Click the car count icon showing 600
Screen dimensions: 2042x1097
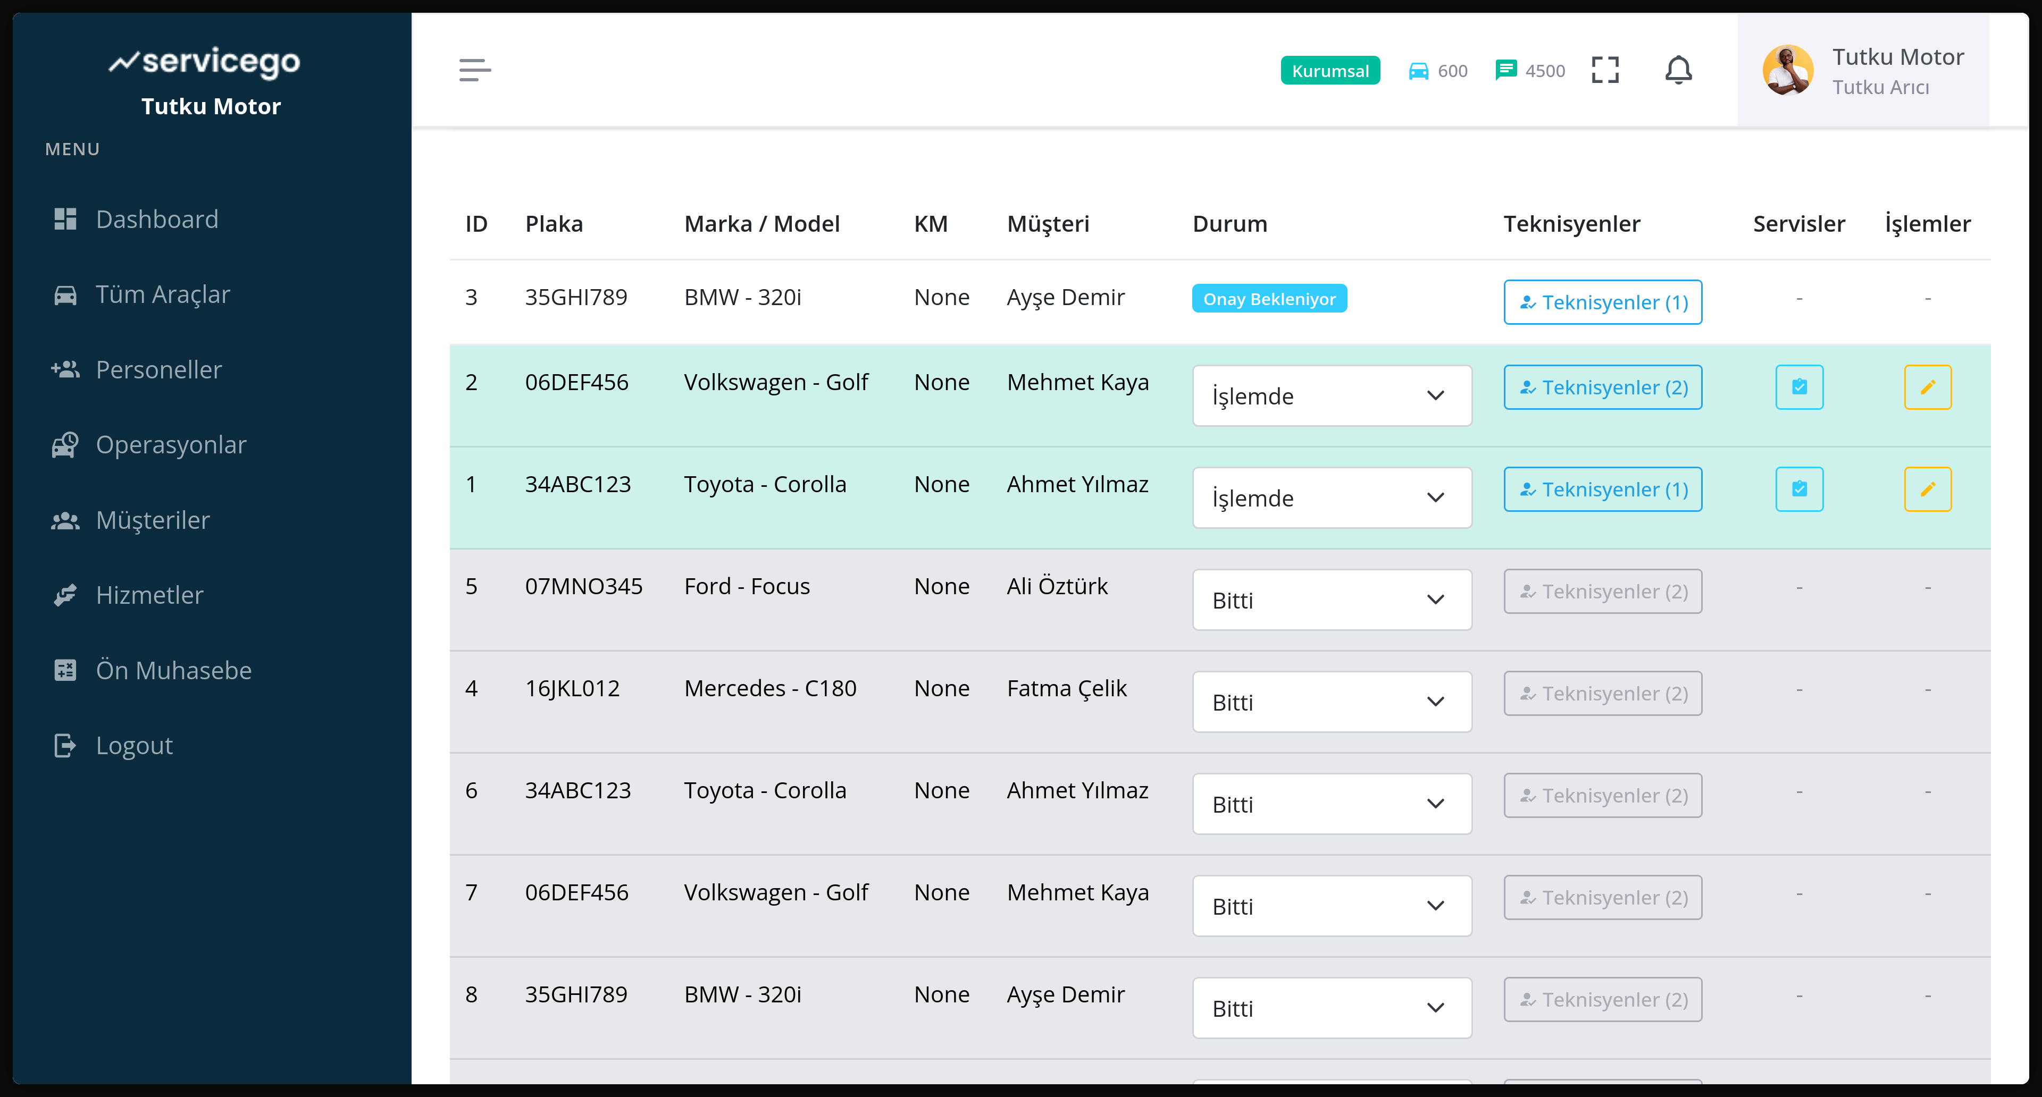tap(1418, 71)
